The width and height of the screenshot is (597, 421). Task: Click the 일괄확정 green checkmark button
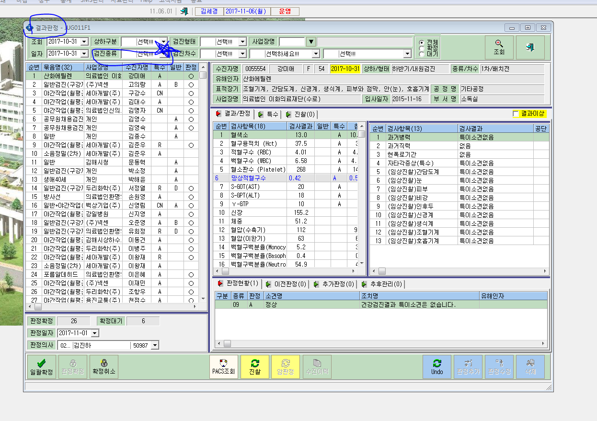[x=42, y=367]
